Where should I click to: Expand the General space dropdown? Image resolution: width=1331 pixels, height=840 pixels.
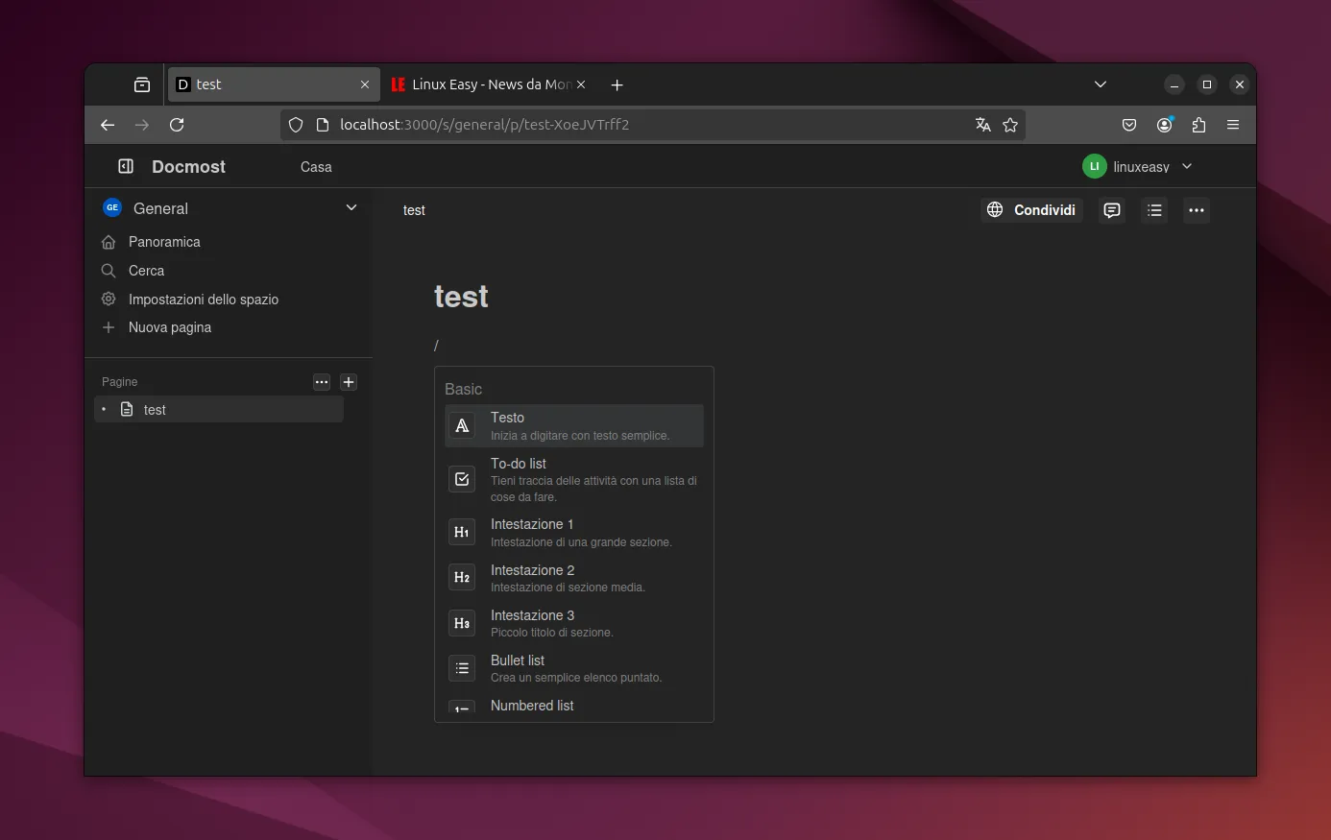click(x=351, y=207)
